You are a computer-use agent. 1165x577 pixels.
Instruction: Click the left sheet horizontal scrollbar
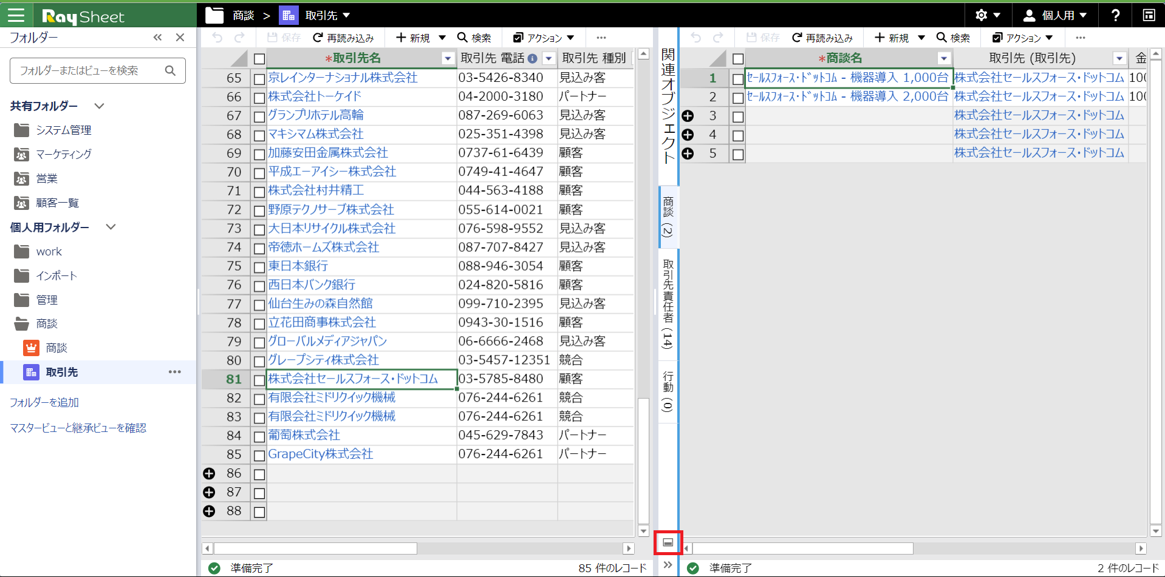(315, 548)
